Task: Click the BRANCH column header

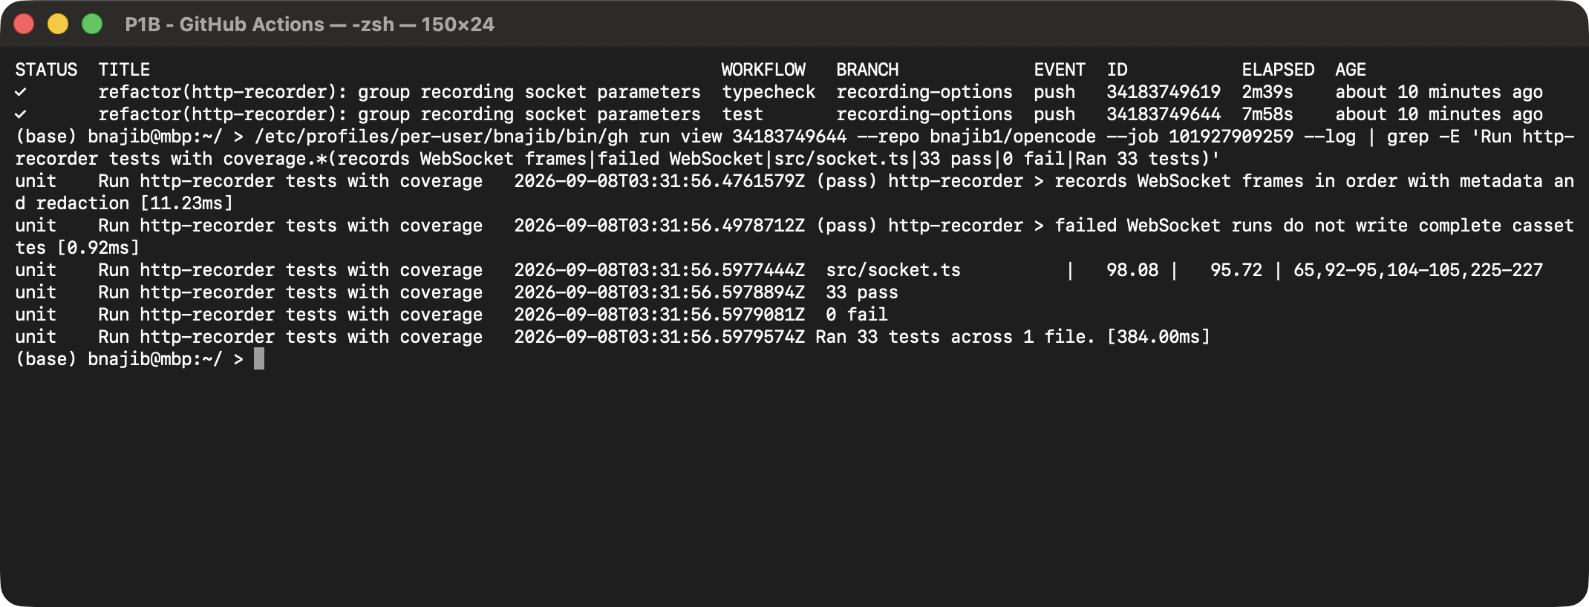Action: tap(867, 70)
